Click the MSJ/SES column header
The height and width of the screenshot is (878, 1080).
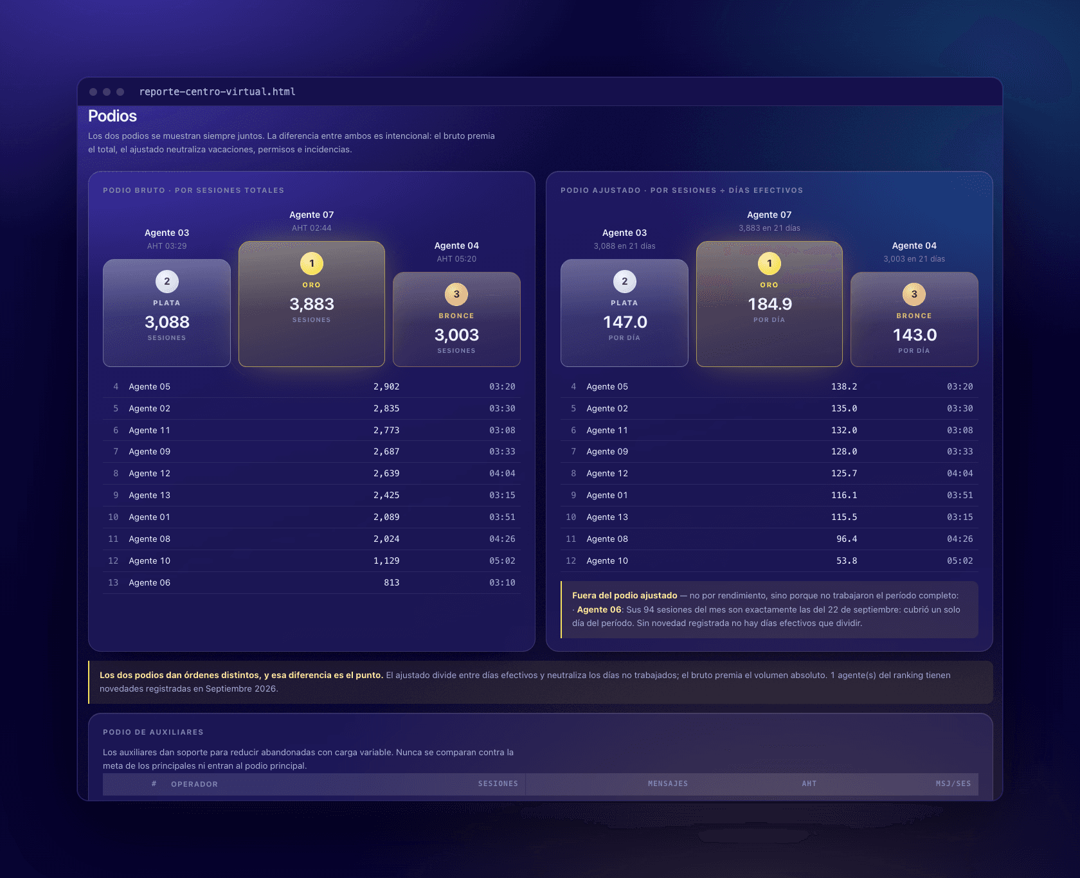953,784
